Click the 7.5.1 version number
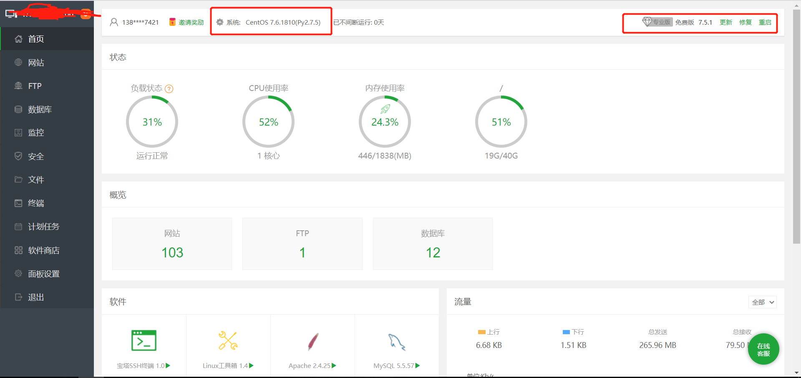801x378 pixels. click(705, 22)
